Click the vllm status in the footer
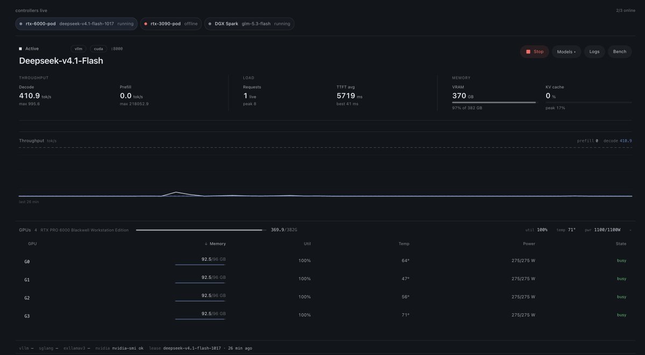The image size is (645, 355). coord(26,349)
